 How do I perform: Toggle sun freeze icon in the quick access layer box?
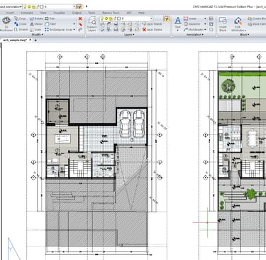29,6
